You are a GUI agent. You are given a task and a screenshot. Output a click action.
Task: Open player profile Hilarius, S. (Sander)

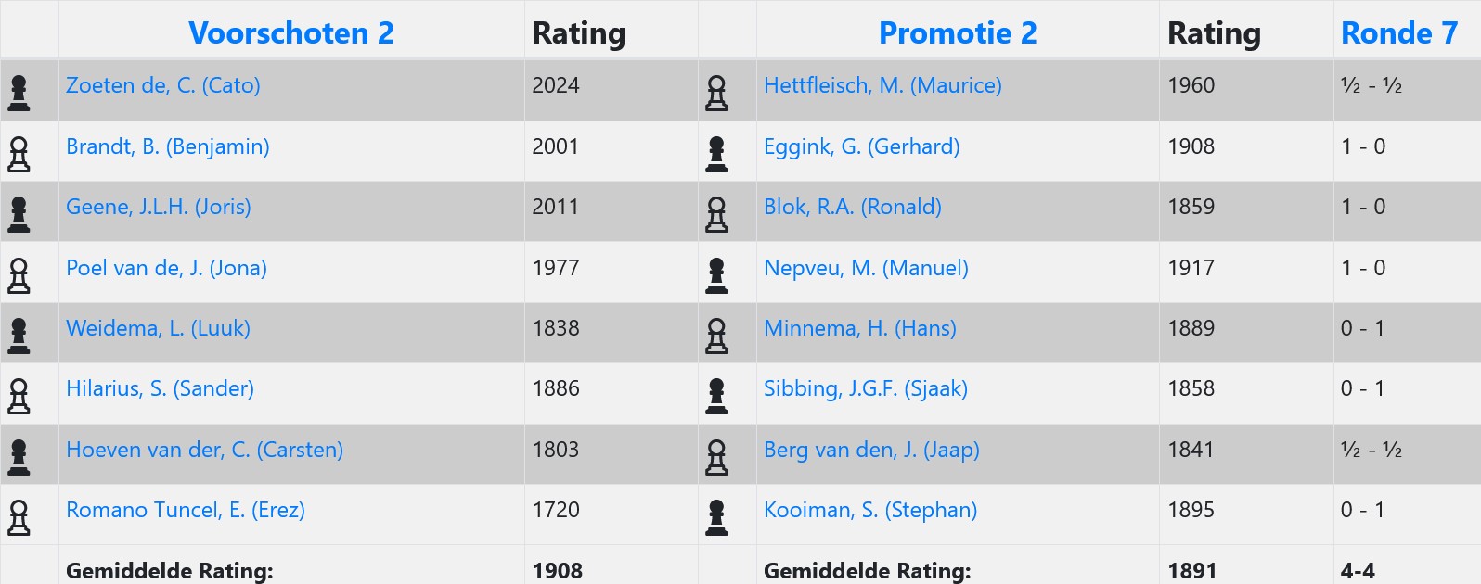tap(160, 388)
